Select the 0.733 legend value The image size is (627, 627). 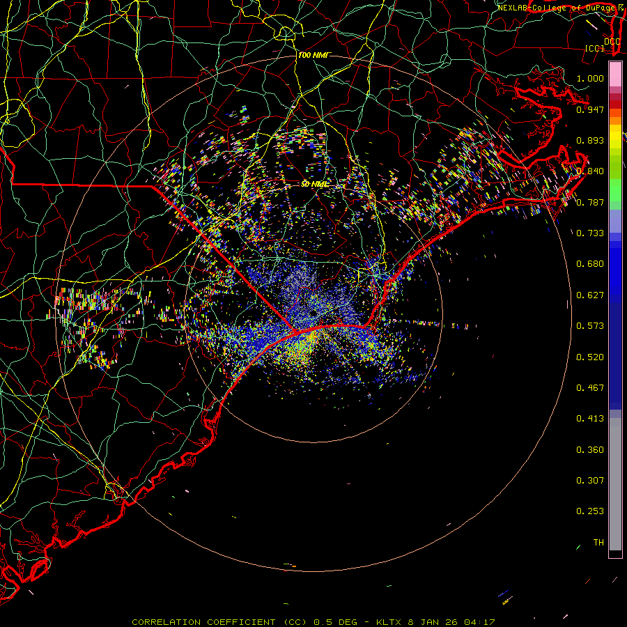pos(590,233)
